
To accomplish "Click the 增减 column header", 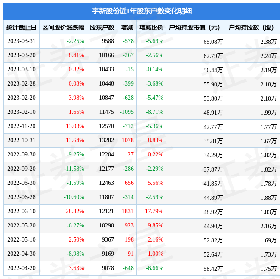I will click(127, 28).
